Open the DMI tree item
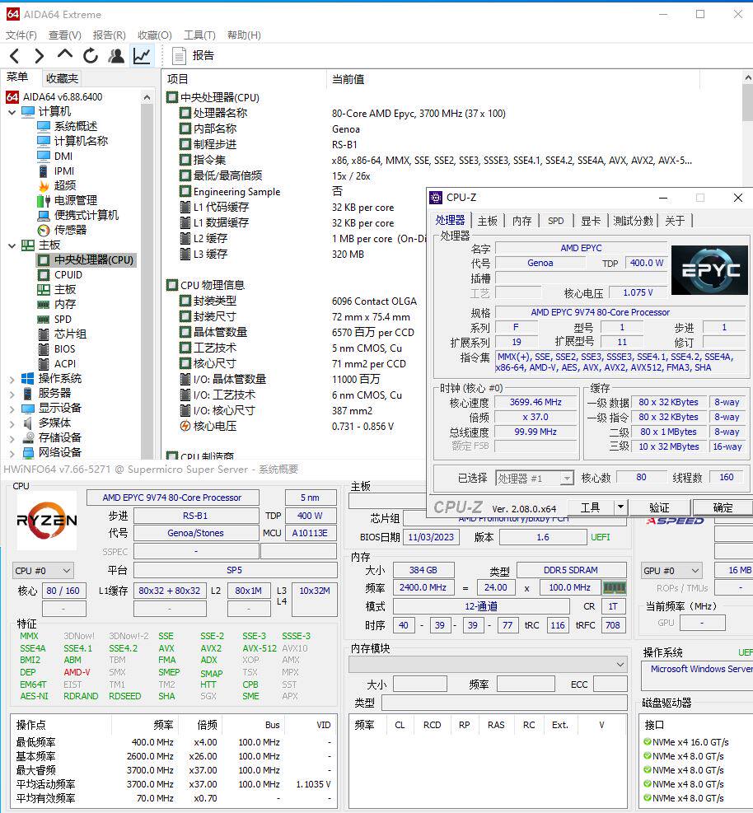The width and height of the screenshot is (753, 813). coord(63,156)
